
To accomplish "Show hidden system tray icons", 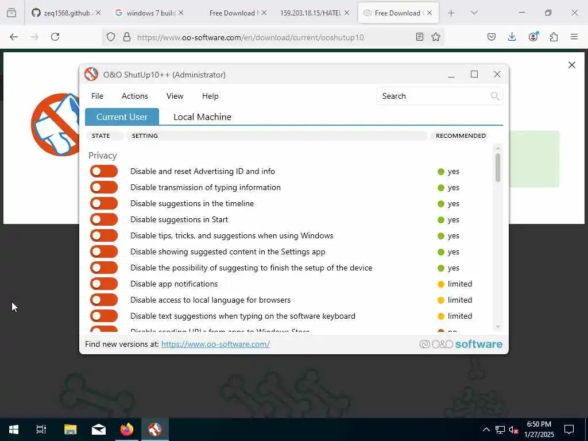I will [486, 430].
